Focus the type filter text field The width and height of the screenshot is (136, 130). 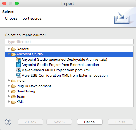[x=69, y=42]
